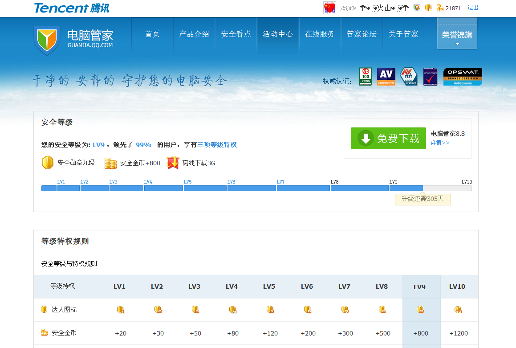Click the +200 cell in the 安全金币 row
Screen dimensions: 516x348
(308, 333)
